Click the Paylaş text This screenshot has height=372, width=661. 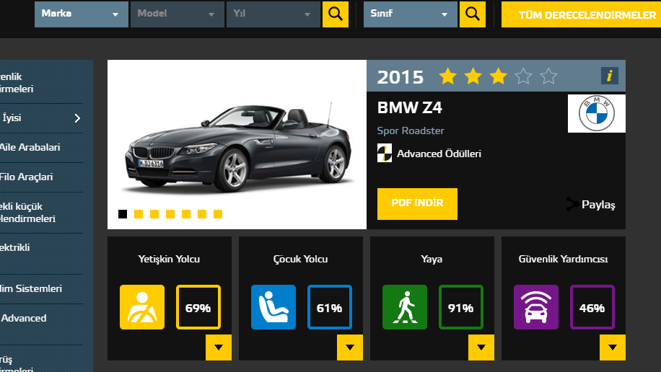[598, 205]
